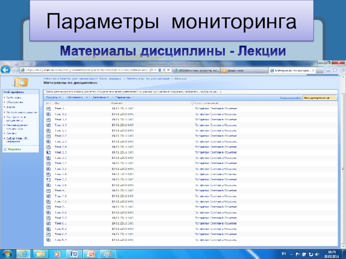Sort by the Изменен column header
The height and width of the screenshot is (259, 346).
coord(117,103)
